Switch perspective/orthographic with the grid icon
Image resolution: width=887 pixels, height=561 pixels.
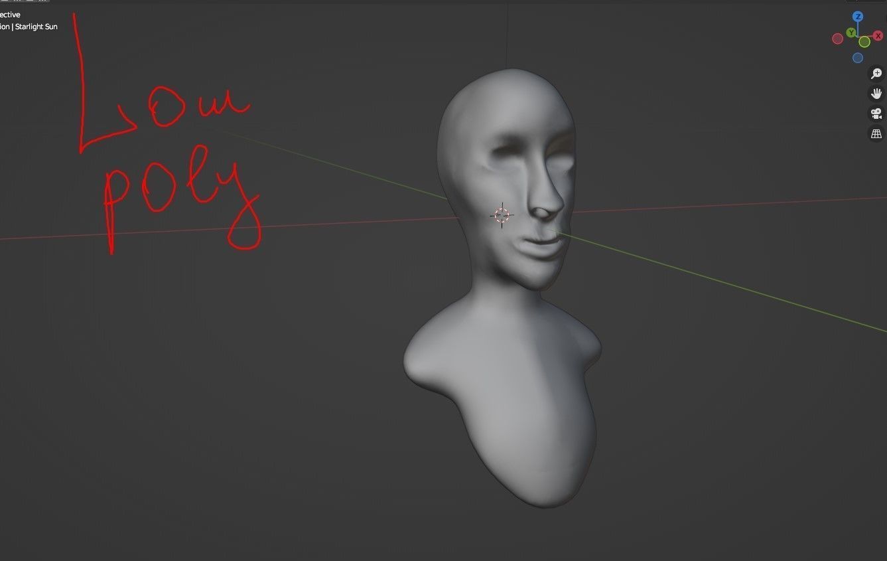[x=876, y=133]
